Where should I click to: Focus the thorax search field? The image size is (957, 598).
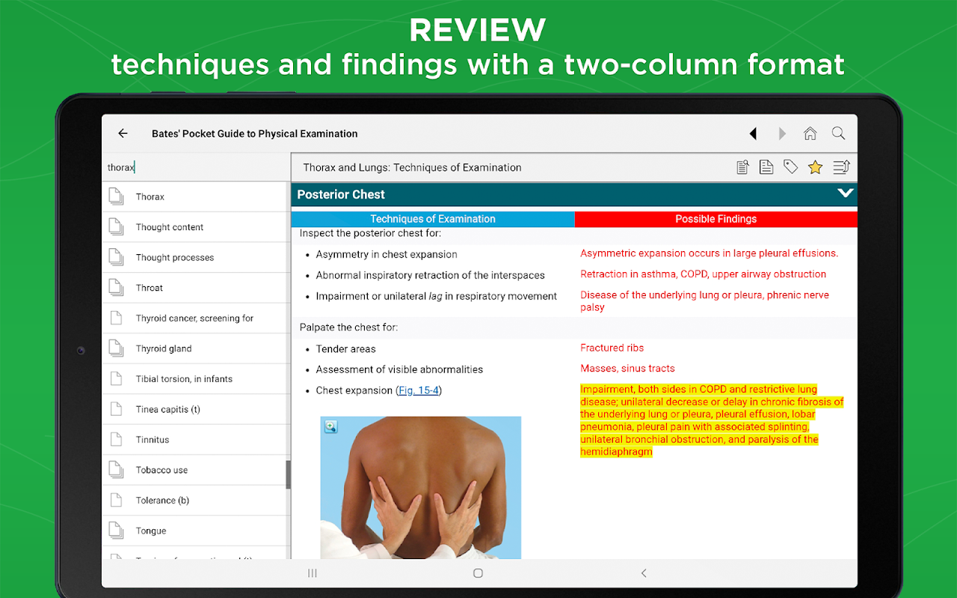pos(196,167)
